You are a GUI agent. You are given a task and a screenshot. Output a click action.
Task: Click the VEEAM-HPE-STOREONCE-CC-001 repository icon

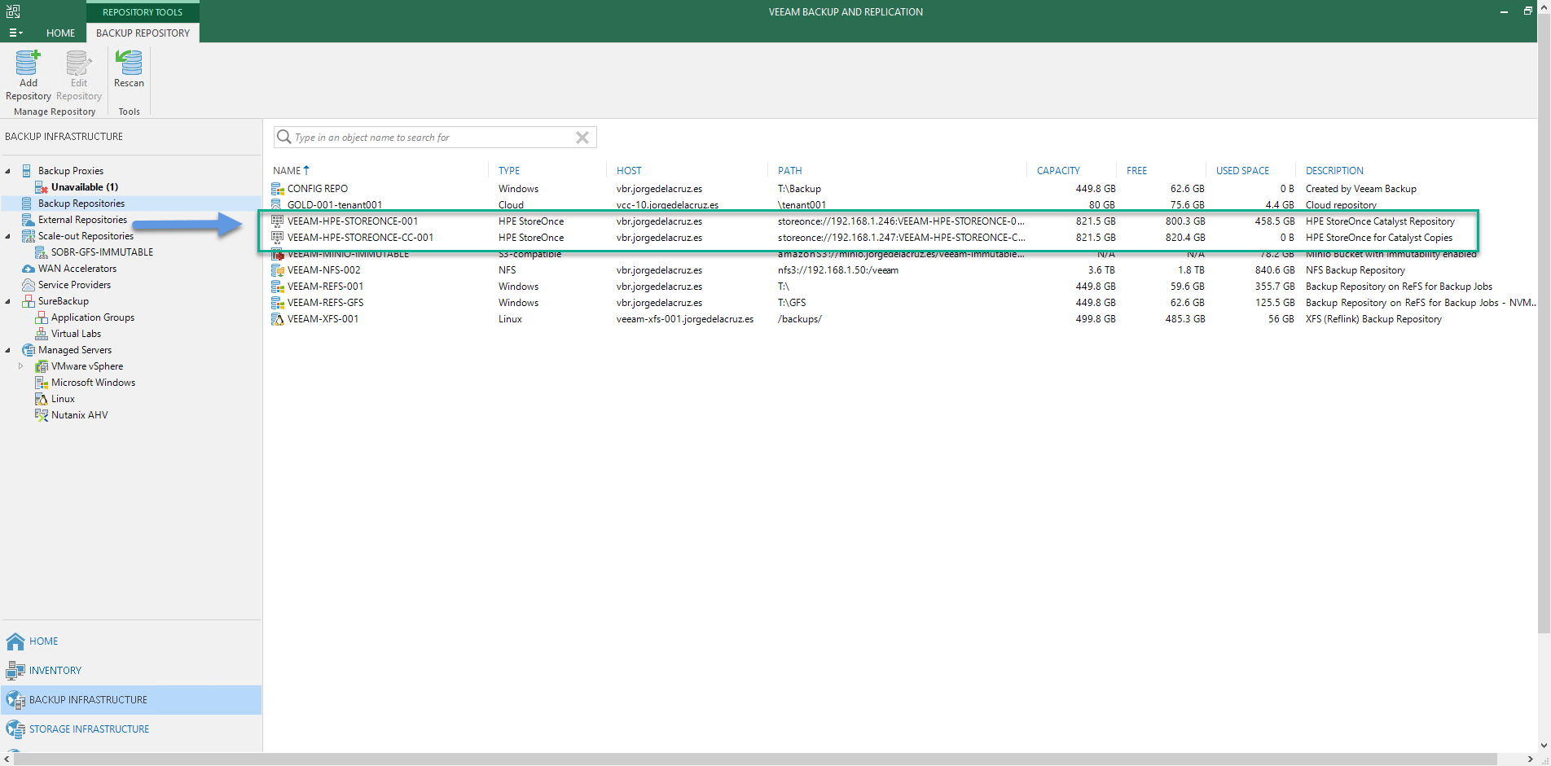click(x=277, y=238)
